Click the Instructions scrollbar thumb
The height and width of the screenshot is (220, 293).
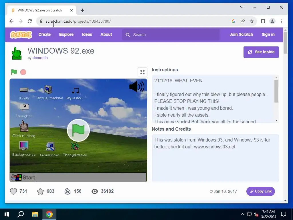point(276,91)
